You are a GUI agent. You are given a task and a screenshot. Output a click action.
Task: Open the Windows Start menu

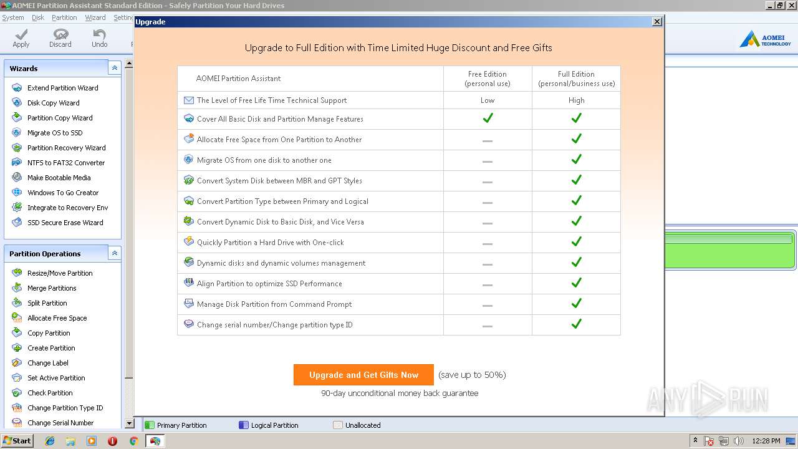pos(17,440)
